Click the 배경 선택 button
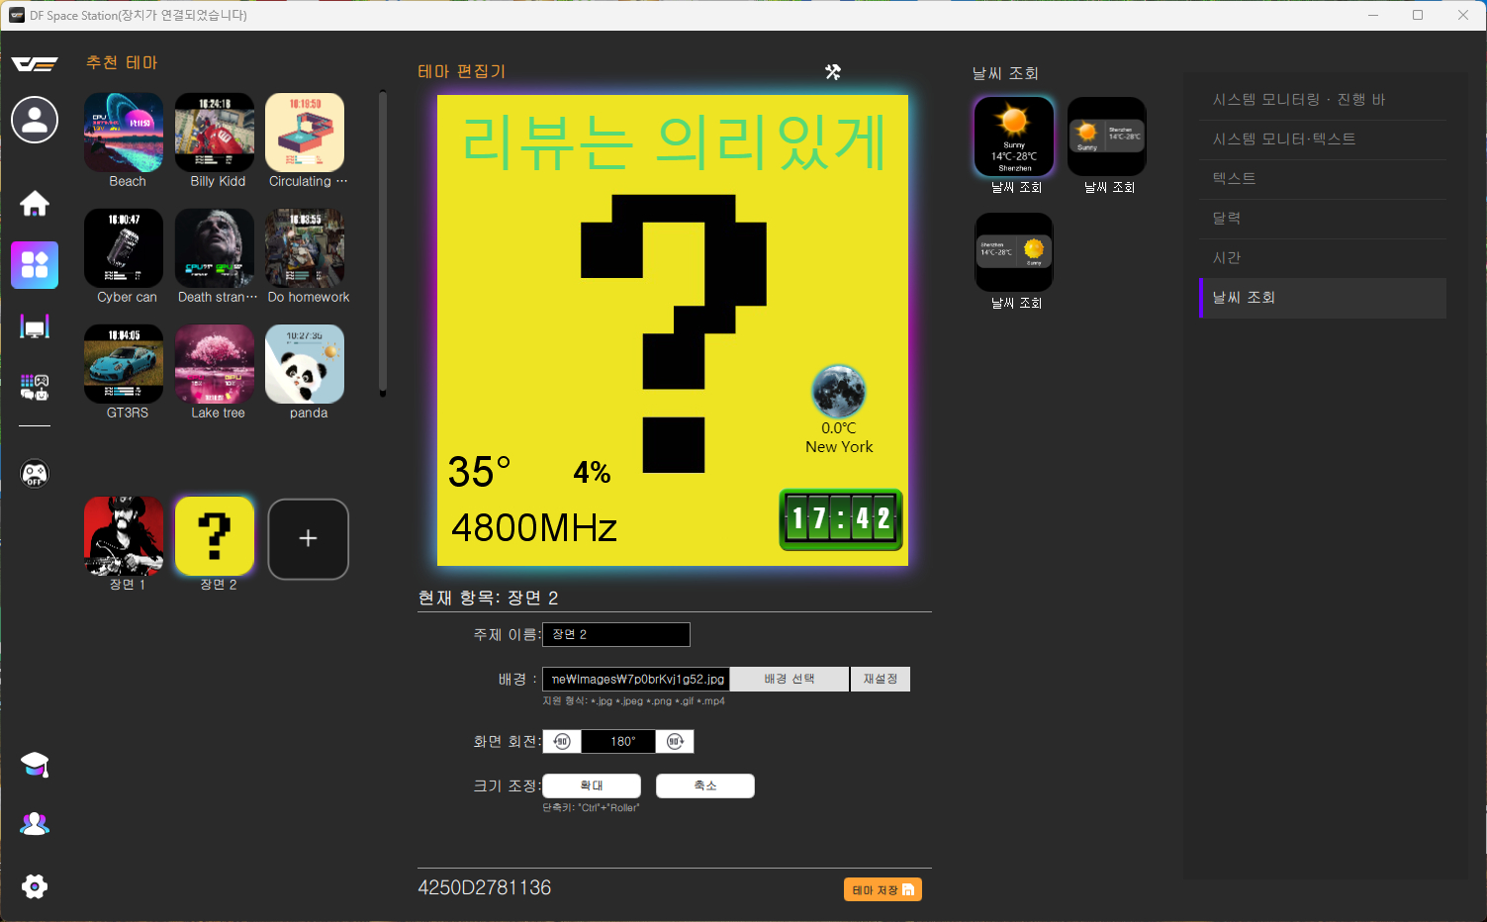This screenshot has width=1487, height=922. [x=790, y=679]
